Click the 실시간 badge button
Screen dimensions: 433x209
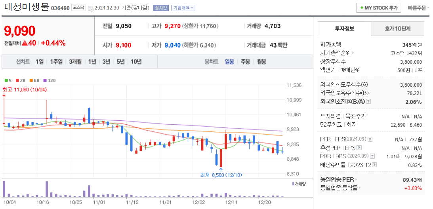click(x=160, y=8)
